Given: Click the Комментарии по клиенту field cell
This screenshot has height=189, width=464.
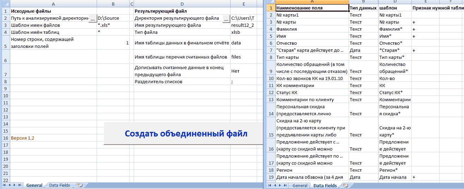Looking at the screenshot, I should pyautogui.click(x=312, y=99).
